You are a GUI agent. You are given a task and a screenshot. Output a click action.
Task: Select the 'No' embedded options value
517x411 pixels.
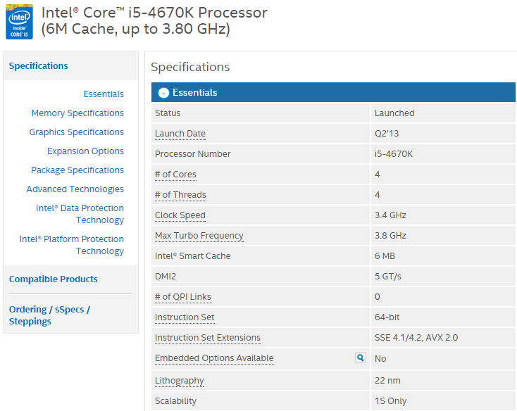[x=380, y=359]
